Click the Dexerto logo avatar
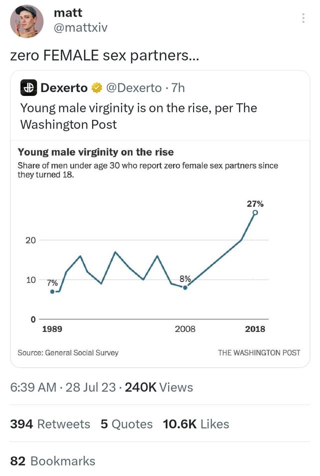The image size is (320, 476). coord(28,87)
